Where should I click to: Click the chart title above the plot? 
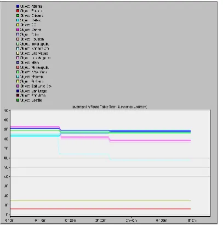tap(110, 107)
